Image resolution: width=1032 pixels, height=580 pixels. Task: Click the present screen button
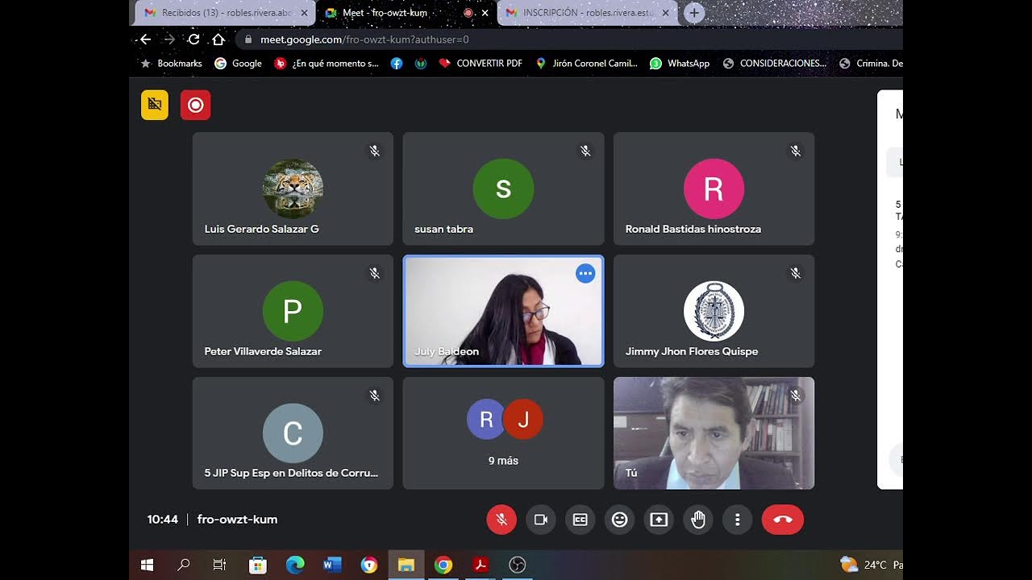click(x=659, y=520)
